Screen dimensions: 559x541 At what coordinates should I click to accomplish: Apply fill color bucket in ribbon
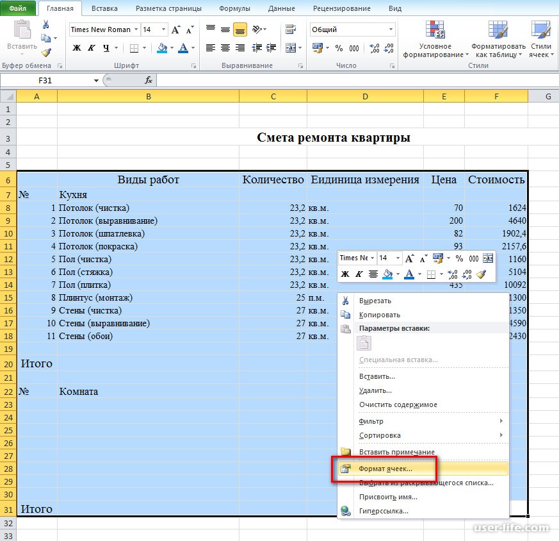click(x=162, y=48)
